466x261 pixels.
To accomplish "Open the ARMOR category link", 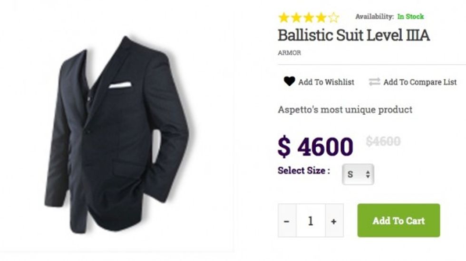I will point(289,53).
